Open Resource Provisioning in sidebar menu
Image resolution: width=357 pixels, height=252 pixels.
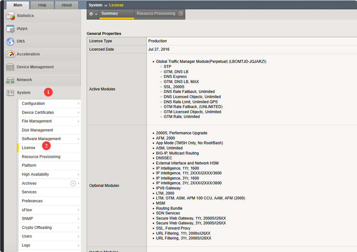[x=49, y=157]
